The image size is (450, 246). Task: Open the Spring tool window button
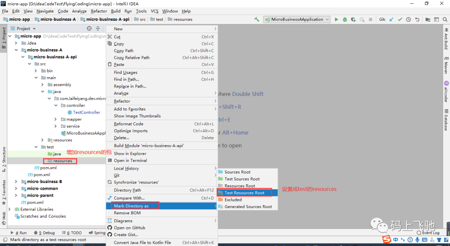pyautogui.click(x=97, y=233)
